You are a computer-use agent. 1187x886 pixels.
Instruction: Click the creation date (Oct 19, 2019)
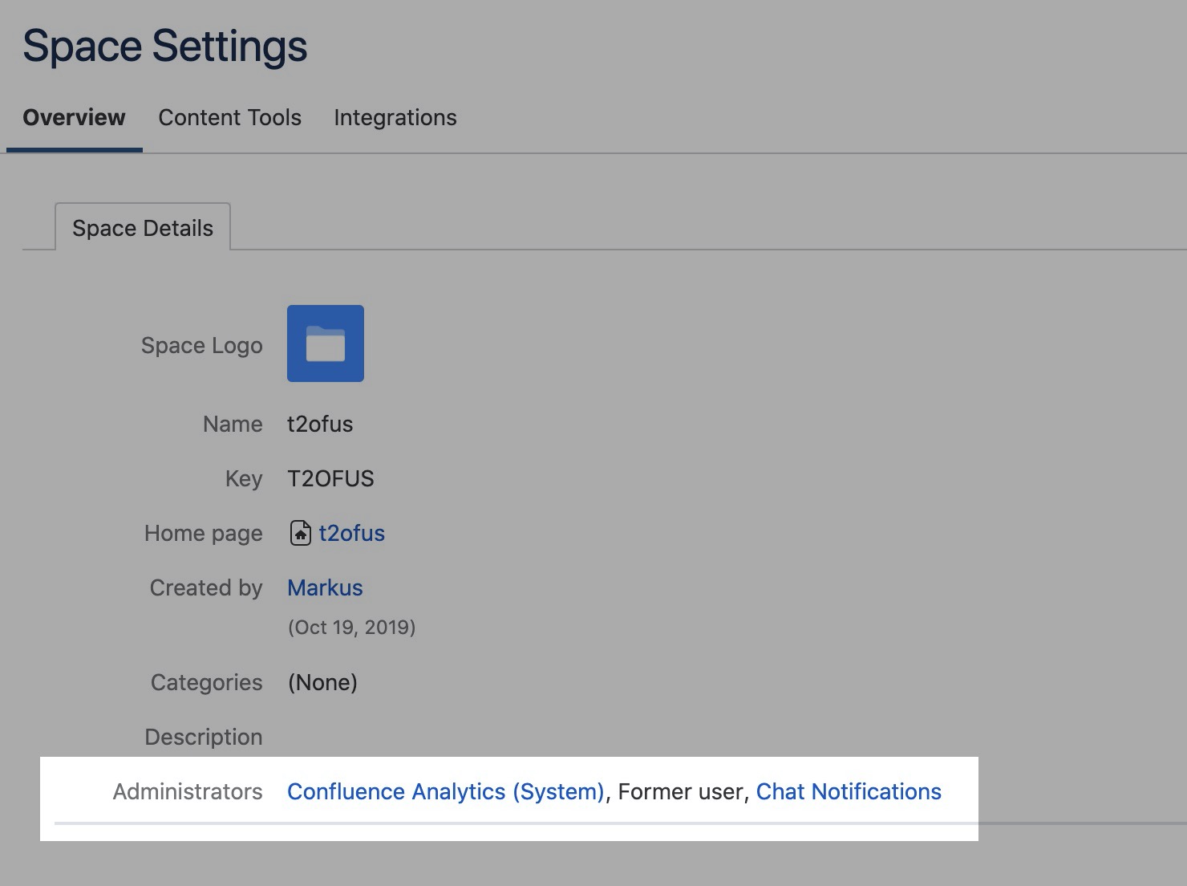pos(351,627)
